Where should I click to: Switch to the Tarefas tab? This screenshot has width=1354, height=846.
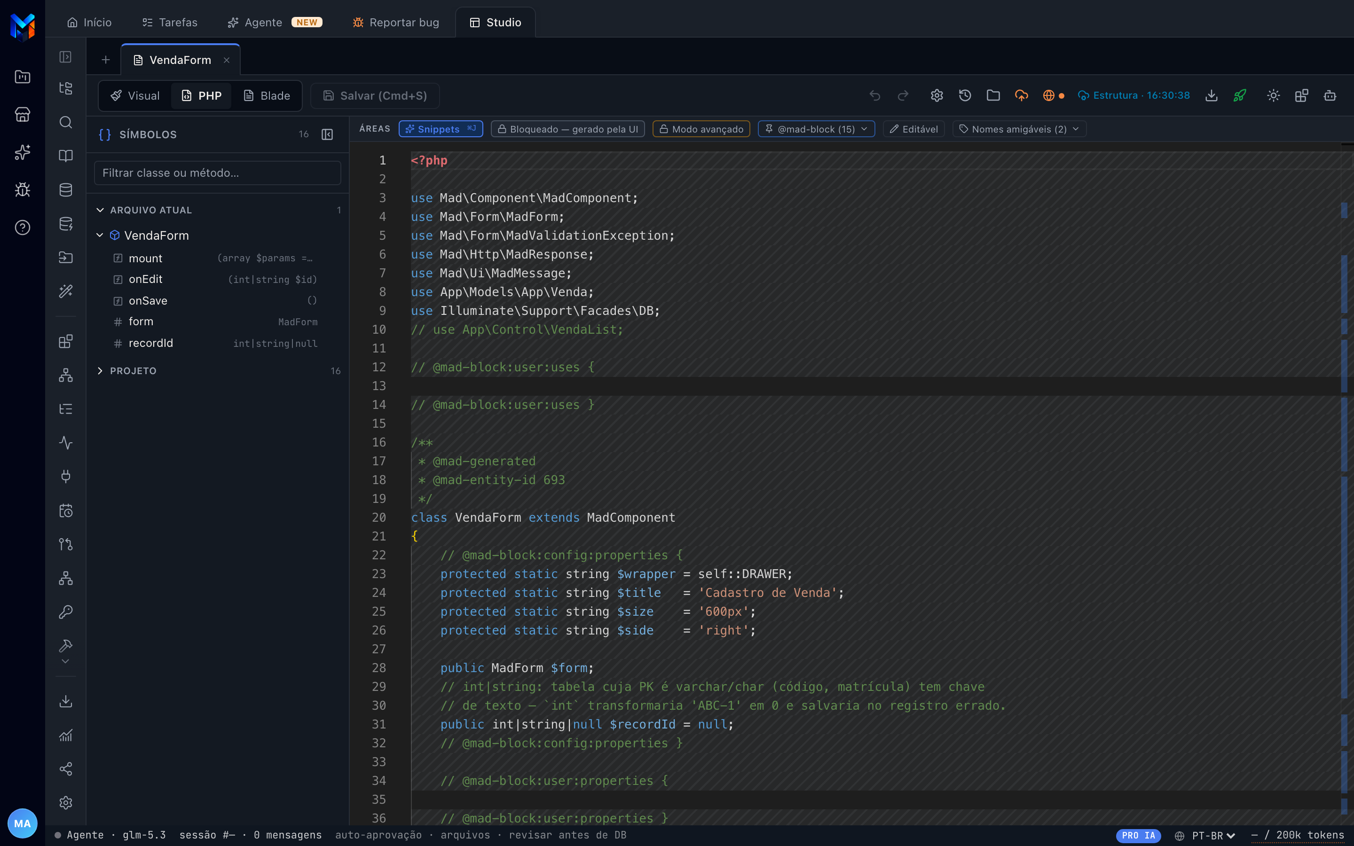(x=170, y=23)
